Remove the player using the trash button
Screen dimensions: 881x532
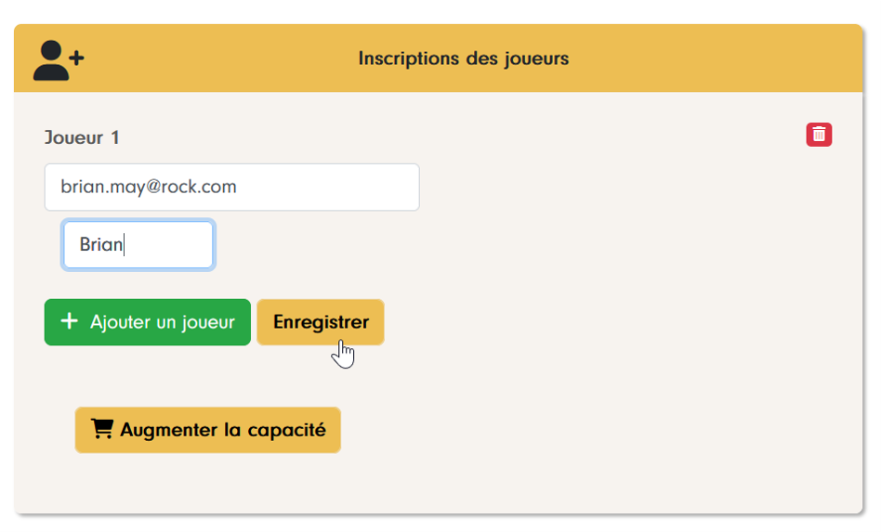[x=819, y=135]
